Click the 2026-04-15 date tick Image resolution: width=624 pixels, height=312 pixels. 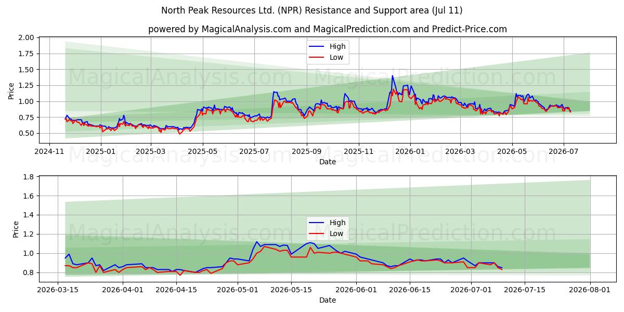pyautogui.click(x=176, y=290)
